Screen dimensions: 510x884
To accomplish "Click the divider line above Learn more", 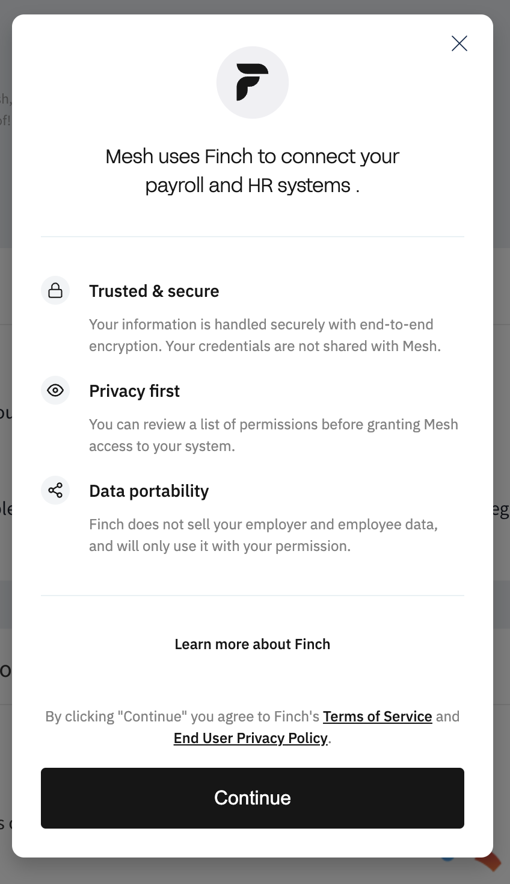I will [x=253, y=596].
